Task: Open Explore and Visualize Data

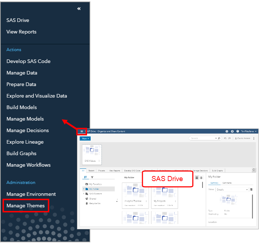Action: (x=37, y=96)
